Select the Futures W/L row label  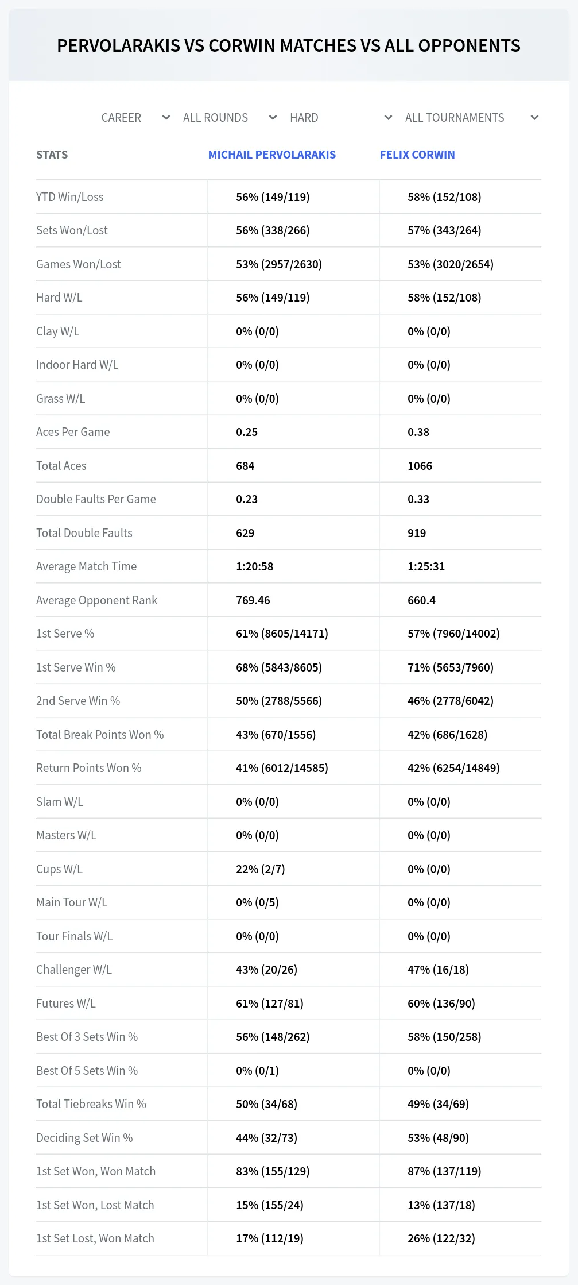pyautogui.click(x=66, y=1004)
